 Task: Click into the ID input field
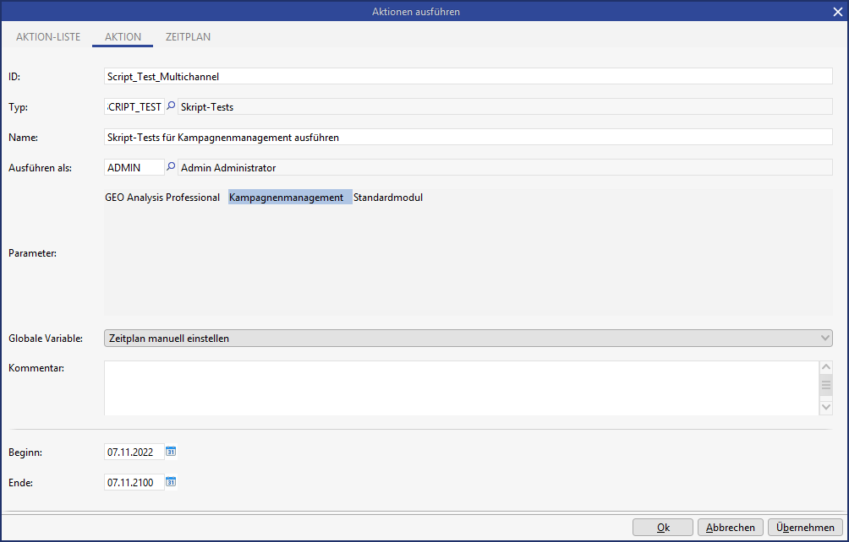tap(468, 76)
